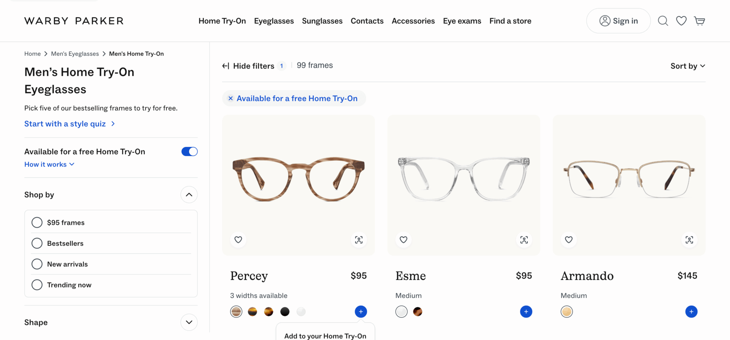
Task: Open Accessories menu item
Action: pos(413,21)
